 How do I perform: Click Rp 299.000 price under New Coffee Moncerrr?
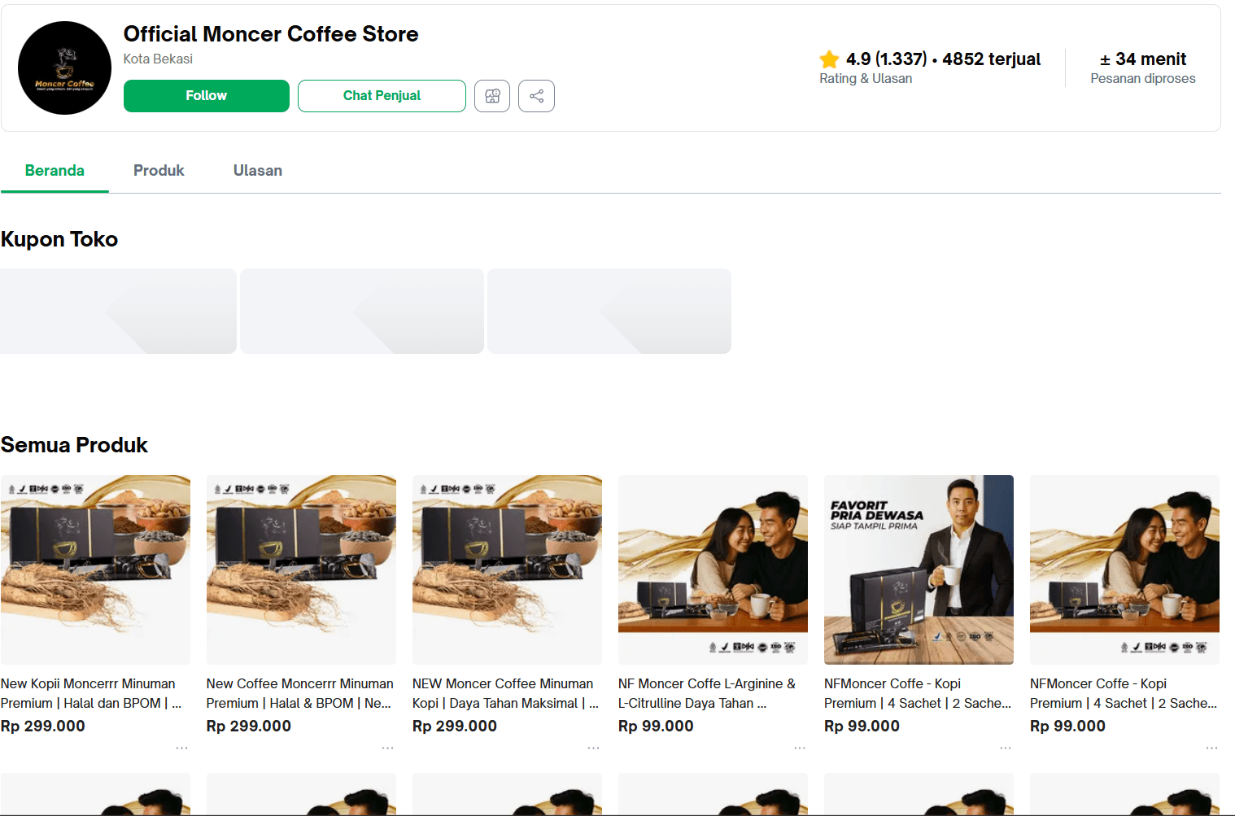coord(249,727)
